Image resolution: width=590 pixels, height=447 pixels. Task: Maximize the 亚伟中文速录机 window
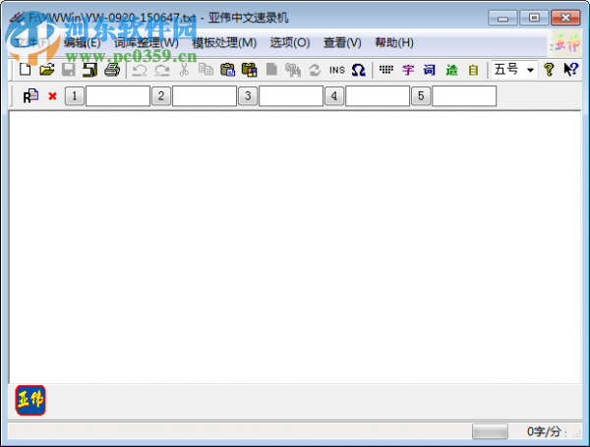[x=534, y=18]
